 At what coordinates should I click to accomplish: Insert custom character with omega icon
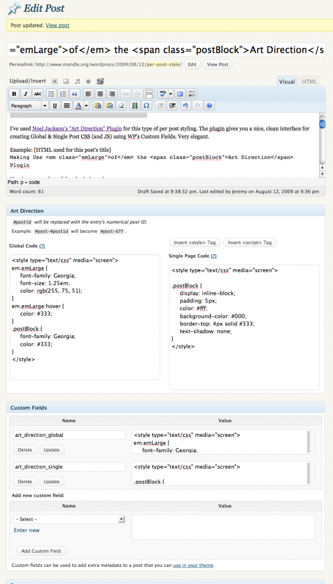point(146,106)
